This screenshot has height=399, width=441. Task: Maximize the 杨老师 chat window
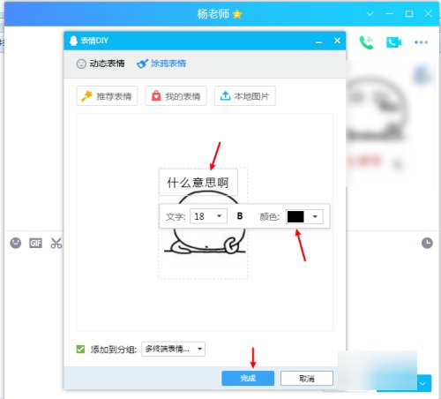(x=409, y=13)
